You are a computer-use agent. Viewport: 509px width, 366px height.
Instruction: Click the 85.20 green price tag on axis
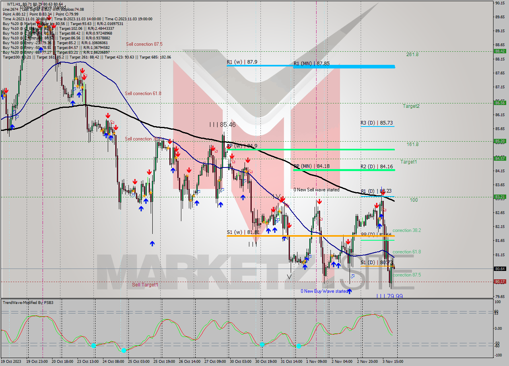pyautogui.click(x=500, y=141)
